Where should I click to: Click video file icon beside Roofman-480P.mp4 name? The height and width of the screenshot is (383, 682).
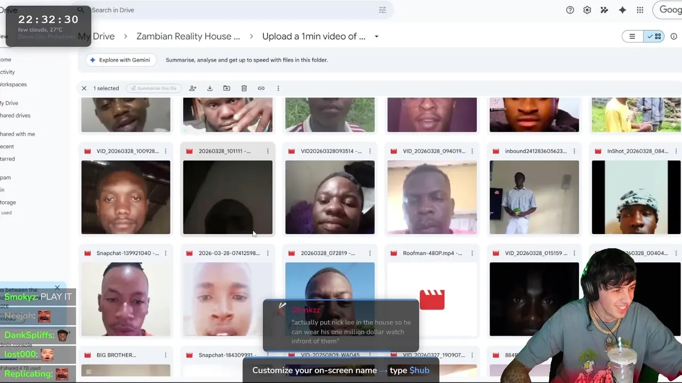coord(394,253)
